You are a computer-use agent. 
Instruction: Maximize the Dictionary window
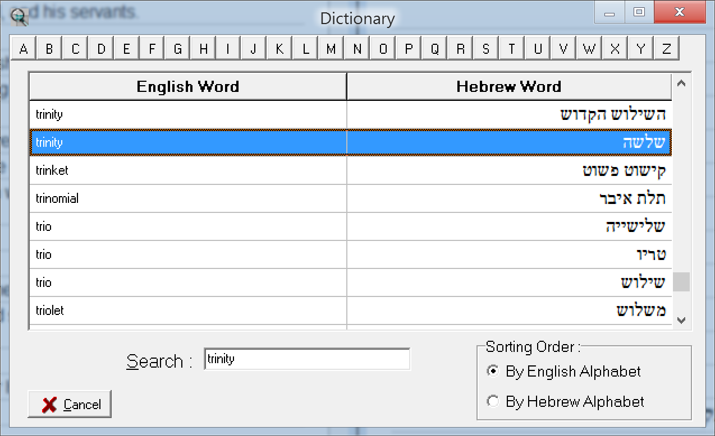point(639,12)
